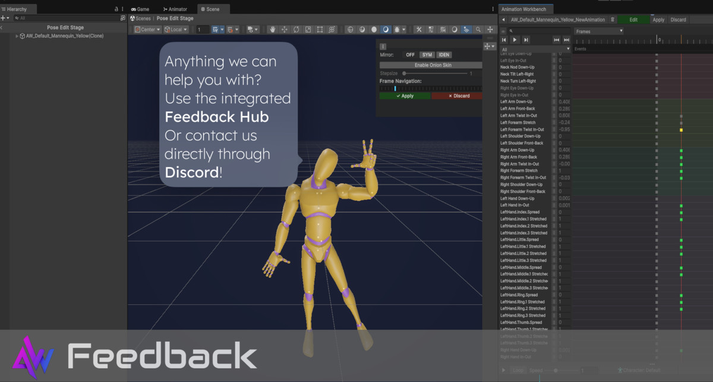Toggle Enable Onion Skin
Screen dimensions: 713x382
[x=431, y=65]
